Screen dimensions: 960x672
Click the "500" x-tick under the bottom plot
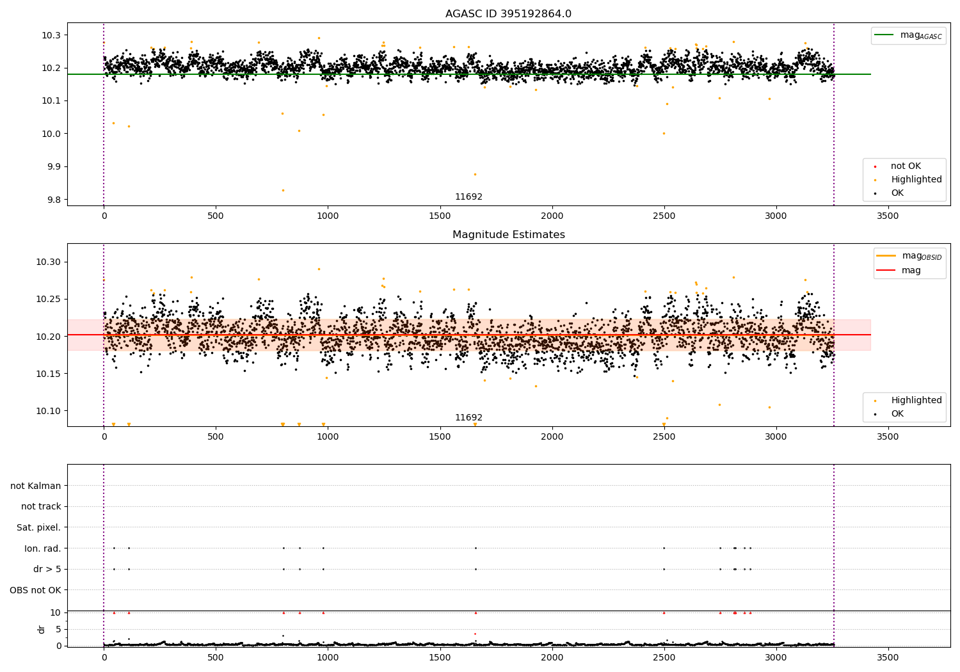click(216, 658)
